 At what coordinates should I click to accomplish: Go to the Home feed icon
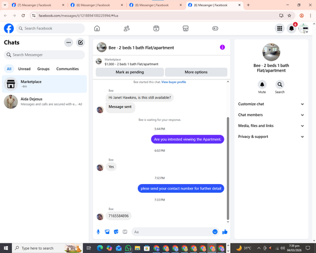pyautogui.click(x=97, y=28)
